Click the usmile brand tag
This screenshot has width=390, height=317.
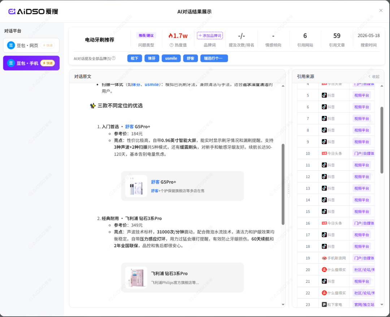pyautogui.click(x=171, y=58)
